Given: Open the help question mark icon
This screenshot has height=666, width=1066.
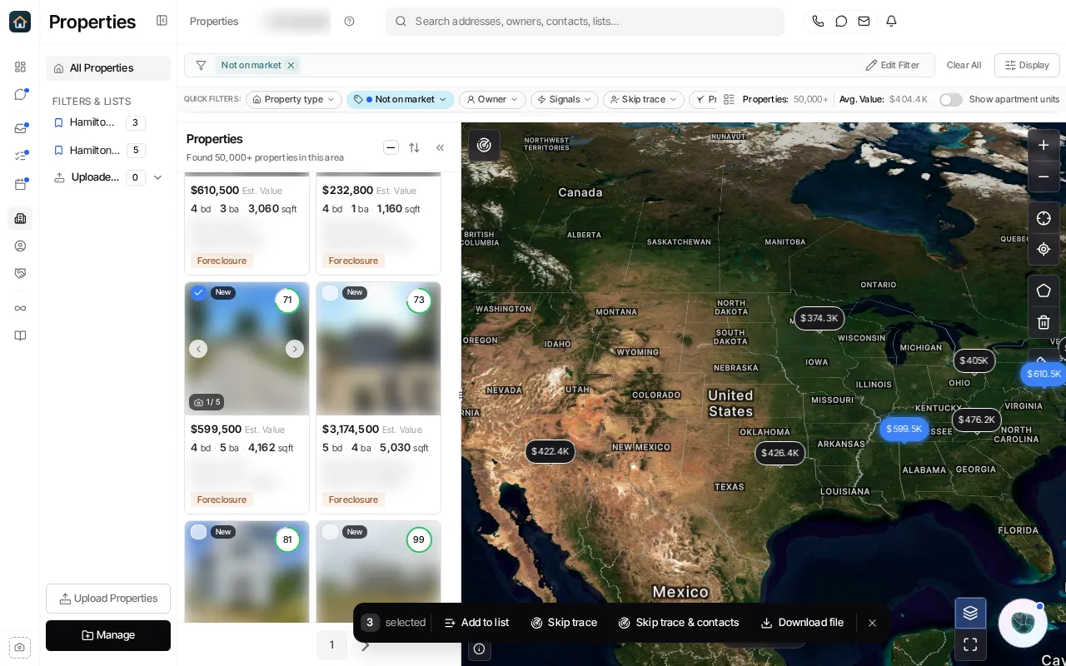Looking at the screenshot, I should click(349, 22).
